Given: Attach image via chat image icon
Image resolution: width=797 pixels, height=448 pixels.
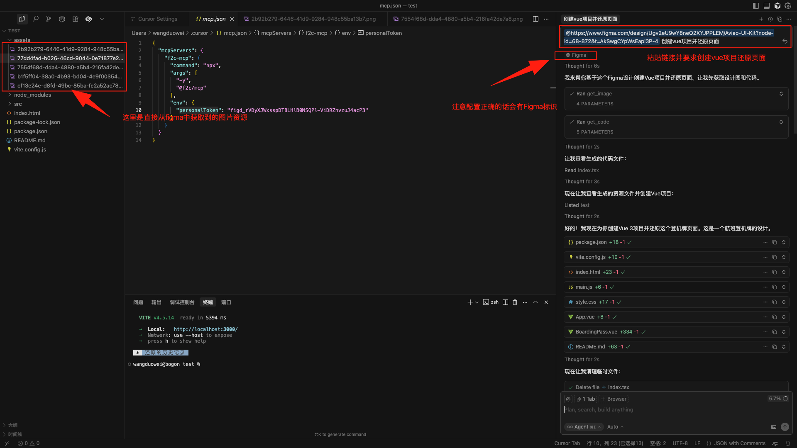Looking at the screenshot, I should pos(774,427).
